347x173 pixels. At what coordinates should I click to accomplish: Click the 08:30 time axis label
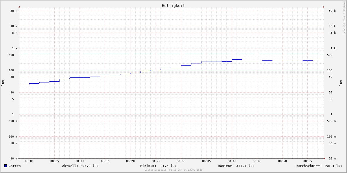pos(181,161)
